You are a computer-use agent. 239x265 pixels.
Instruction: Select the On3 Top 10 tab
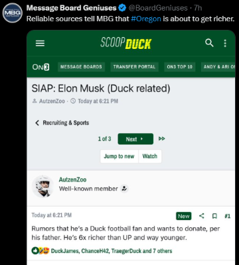[180, 67]
